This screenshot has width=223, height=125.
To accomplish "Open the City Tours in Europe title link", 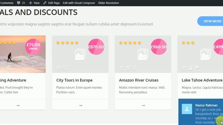I will 74,80.
